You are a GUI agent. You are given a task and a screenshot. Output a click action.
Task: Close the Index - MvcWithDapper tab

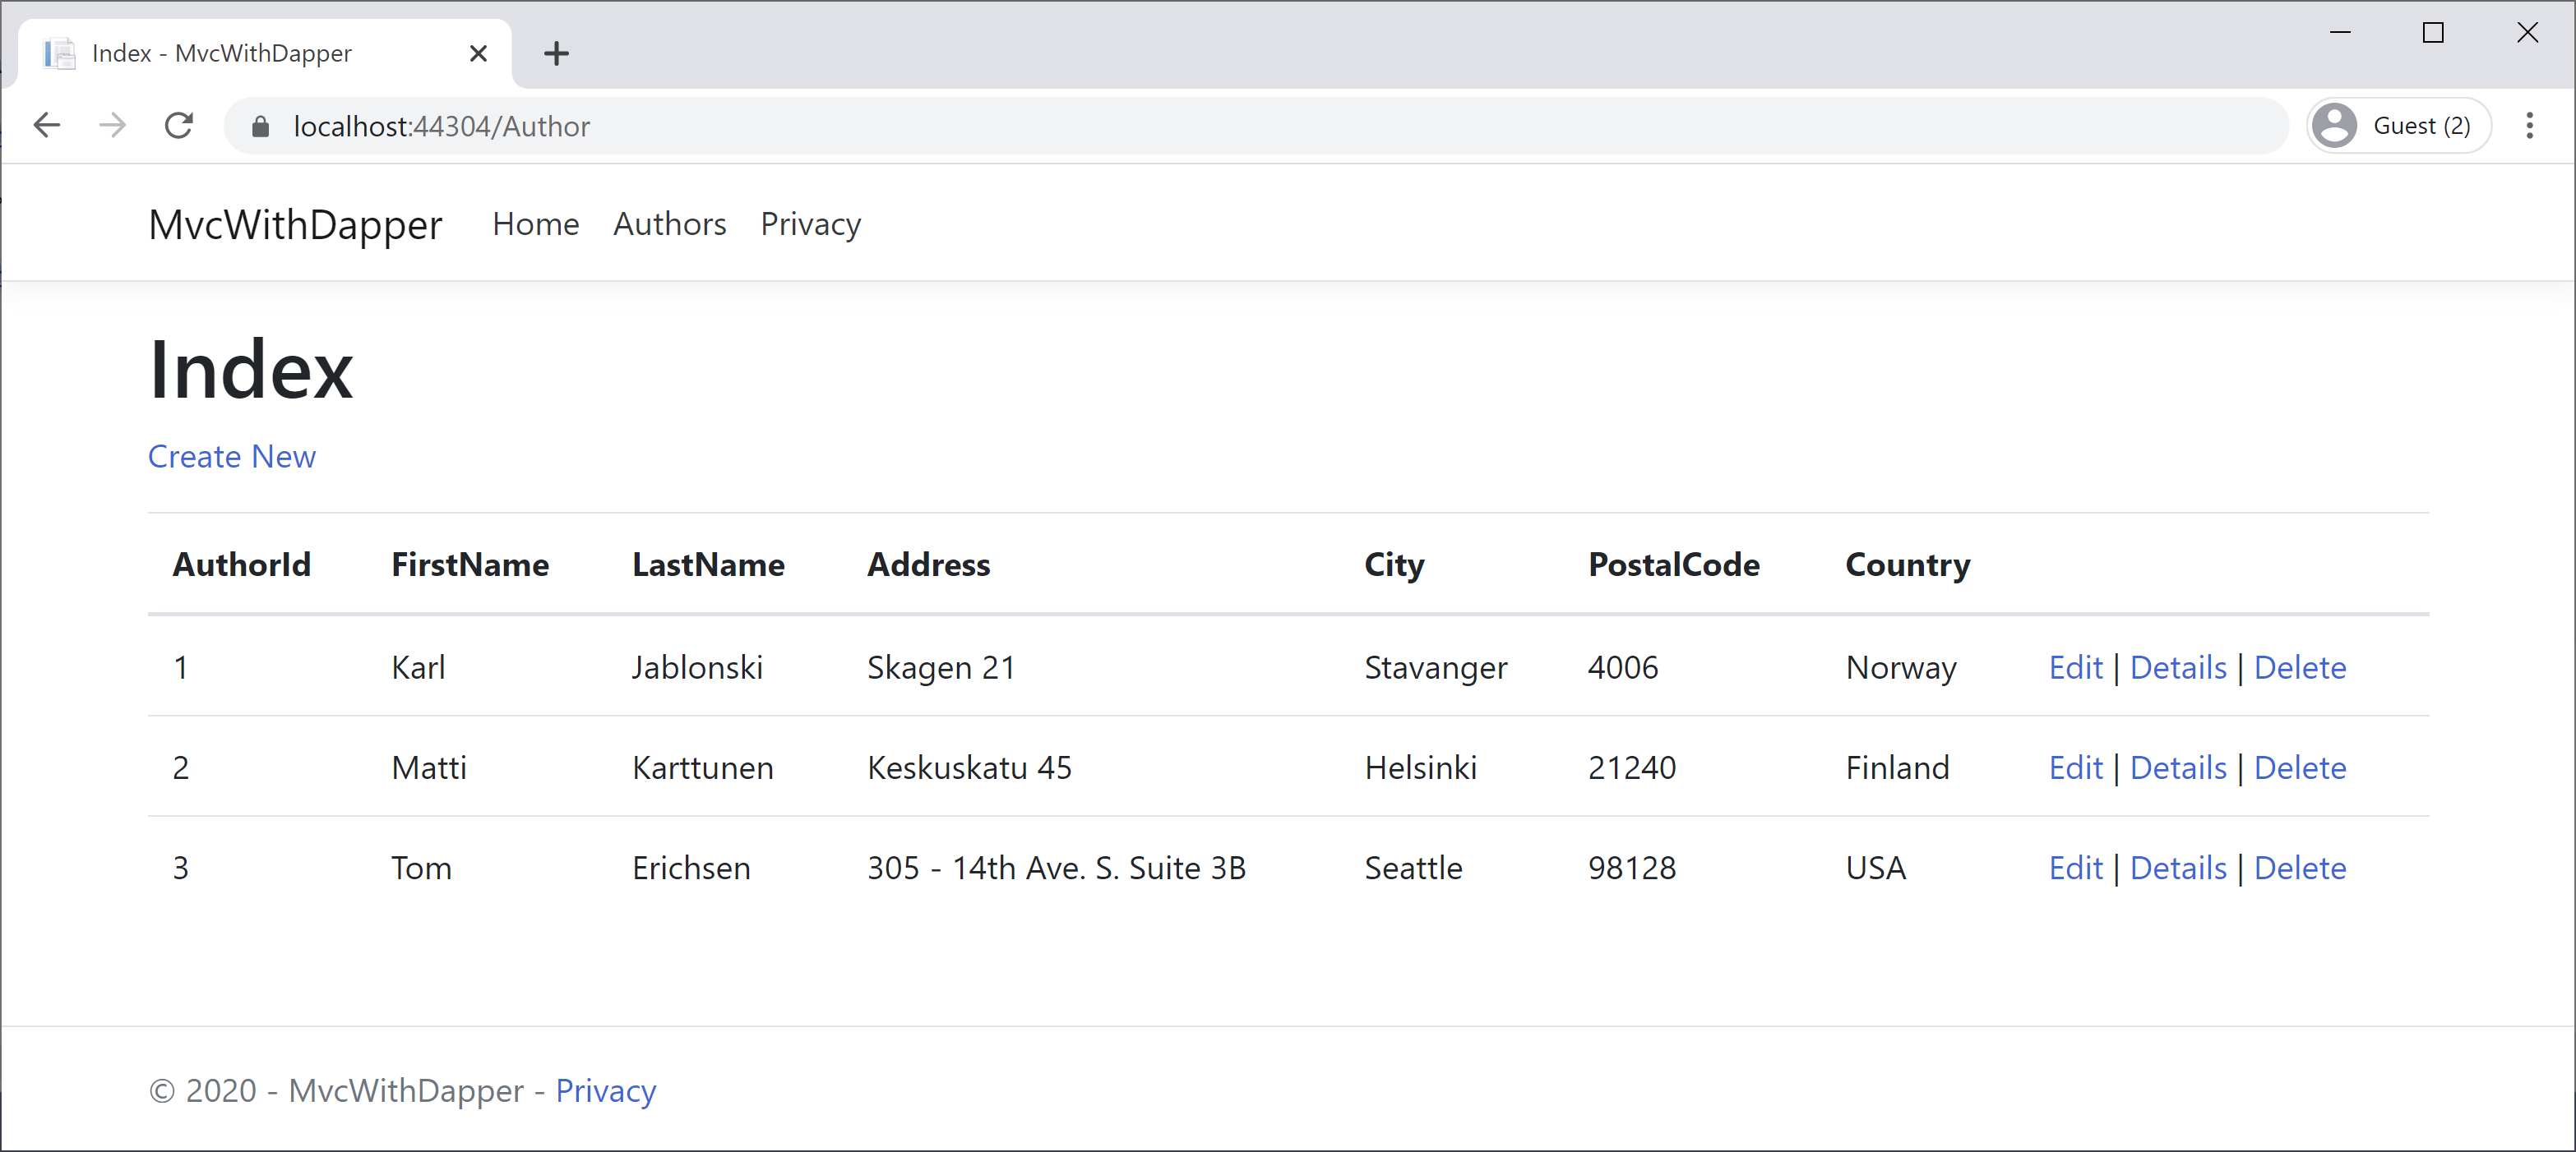click(478, 54)
